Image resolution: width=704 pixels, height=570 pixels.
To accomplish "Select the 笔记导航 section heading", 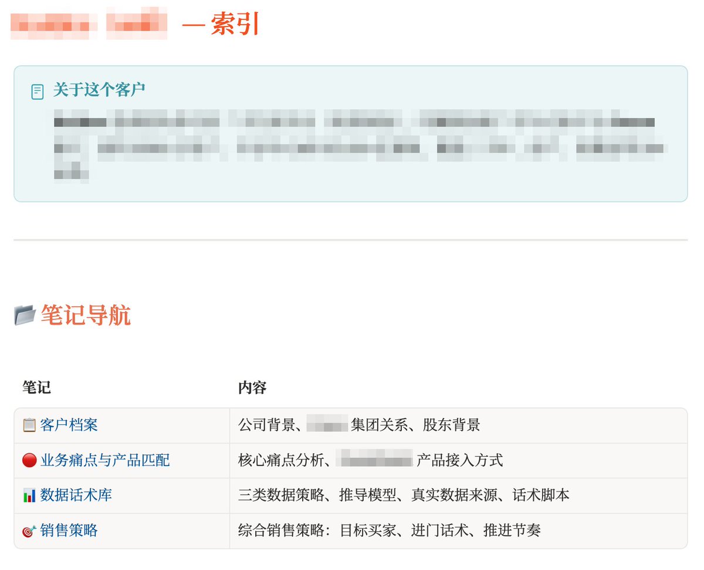I will tap(86, 316).
